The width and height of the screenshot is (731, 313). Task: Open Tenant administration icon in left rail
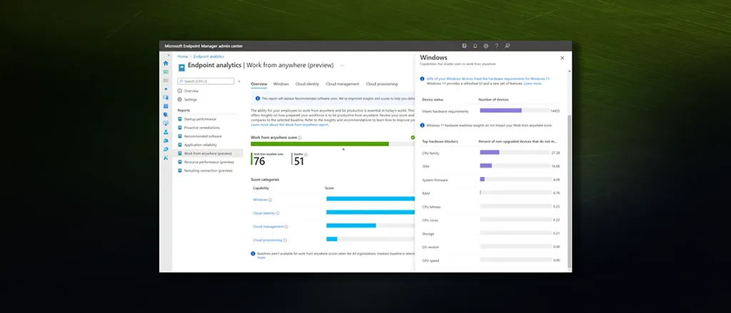point(166,149)
